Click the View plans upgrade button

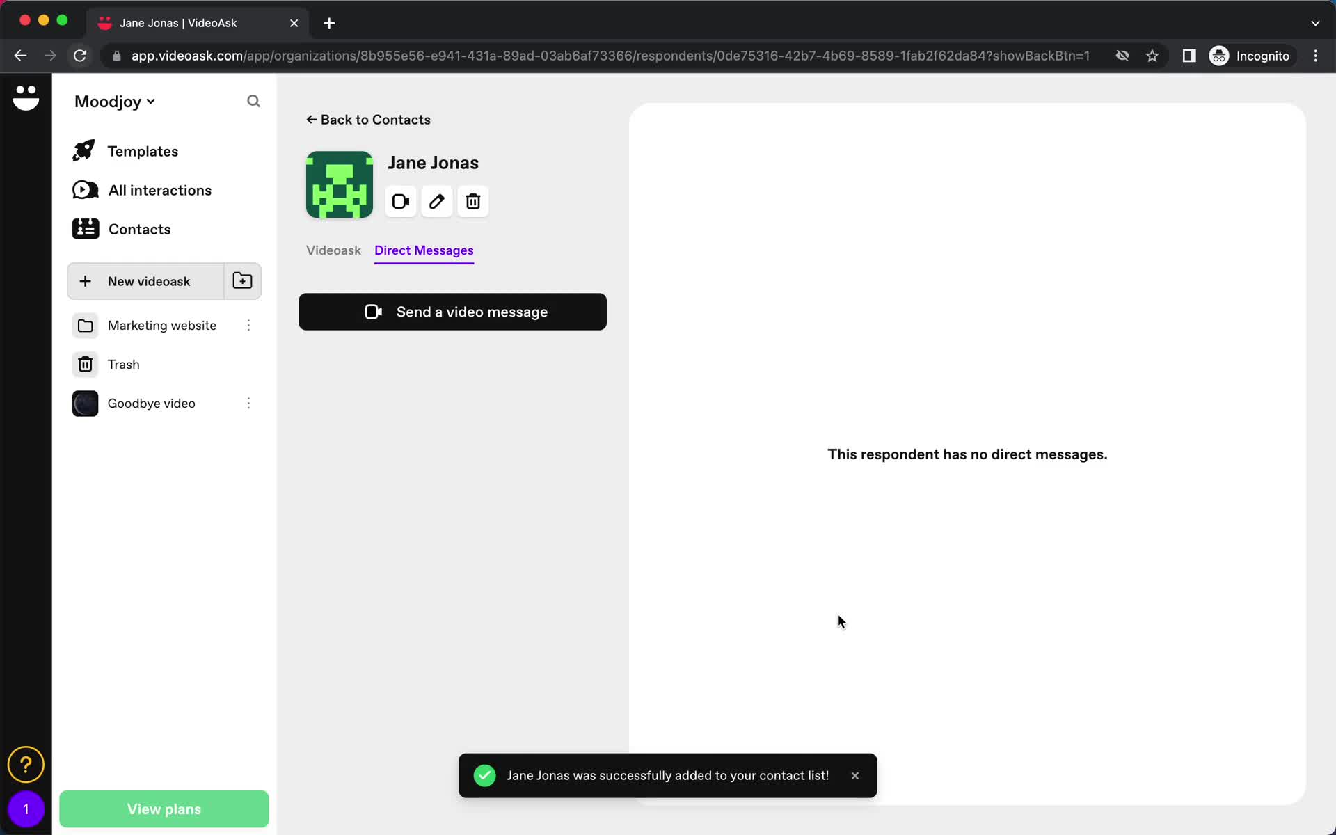(164, 809)
